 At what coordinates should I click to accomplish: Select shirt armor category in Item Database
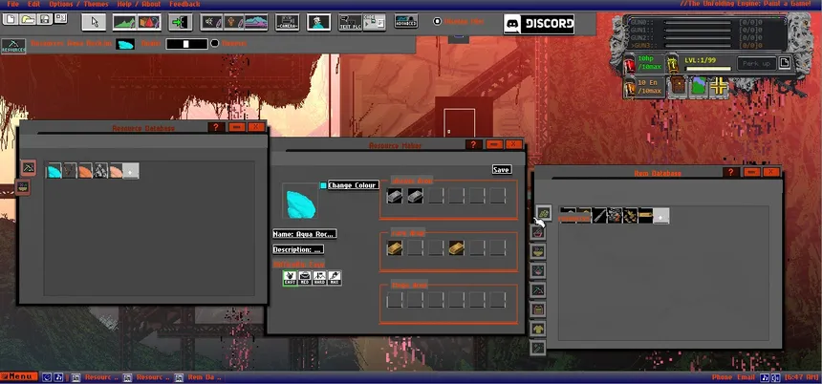tap(538, 329)
